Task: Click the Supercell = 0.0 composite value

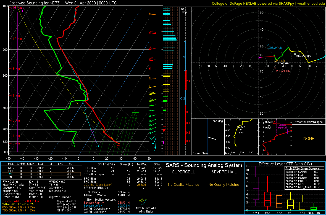Action: point(66,201)
